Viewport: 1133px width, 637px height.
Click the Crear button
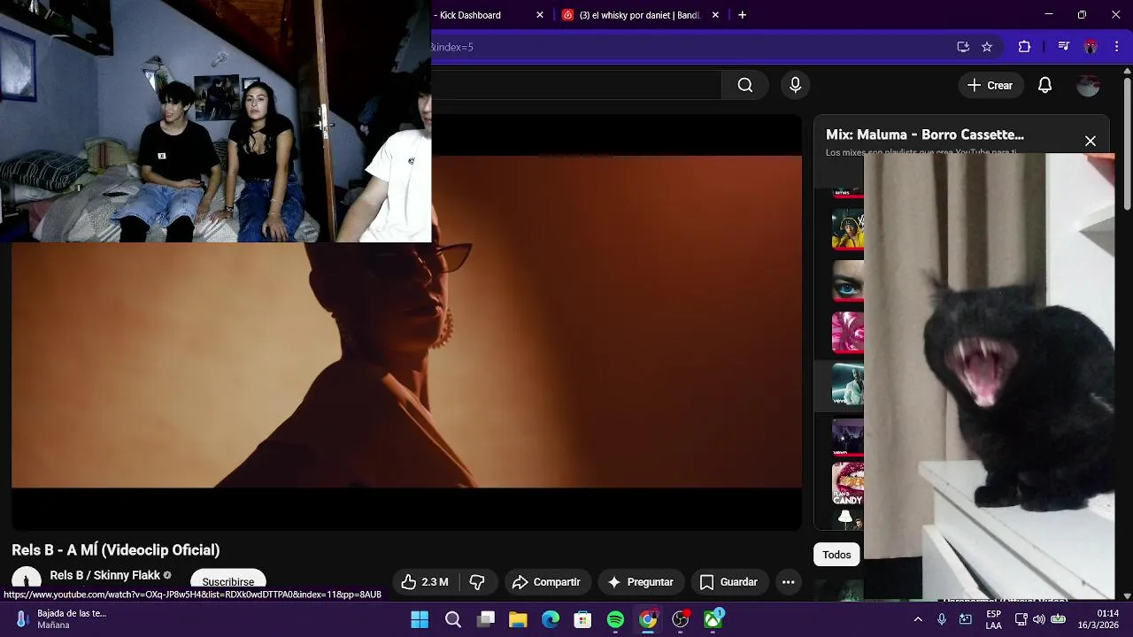tap(990, 85)
